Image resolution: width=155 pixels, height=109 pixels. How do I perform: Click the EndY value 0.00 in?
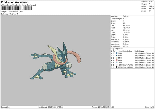tap(126, 37)
